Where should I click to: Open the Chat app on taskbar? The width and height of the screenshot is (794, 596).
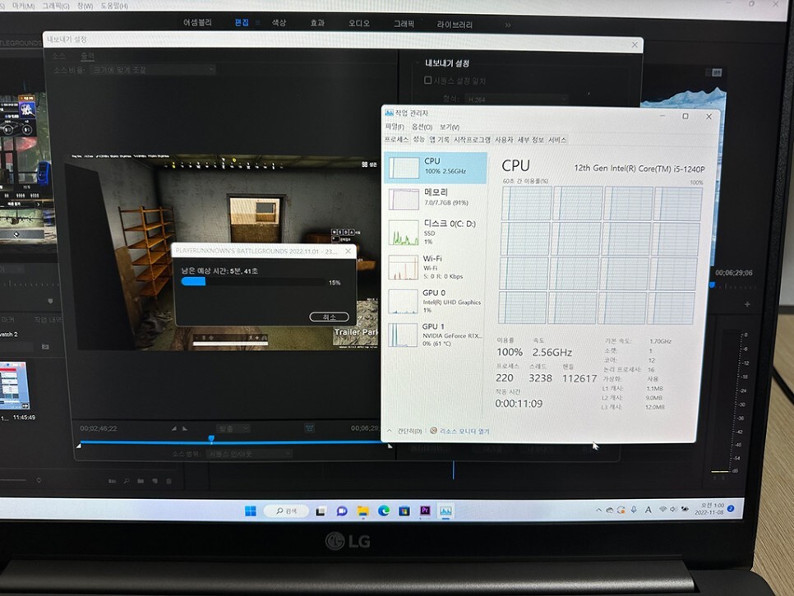342,511
